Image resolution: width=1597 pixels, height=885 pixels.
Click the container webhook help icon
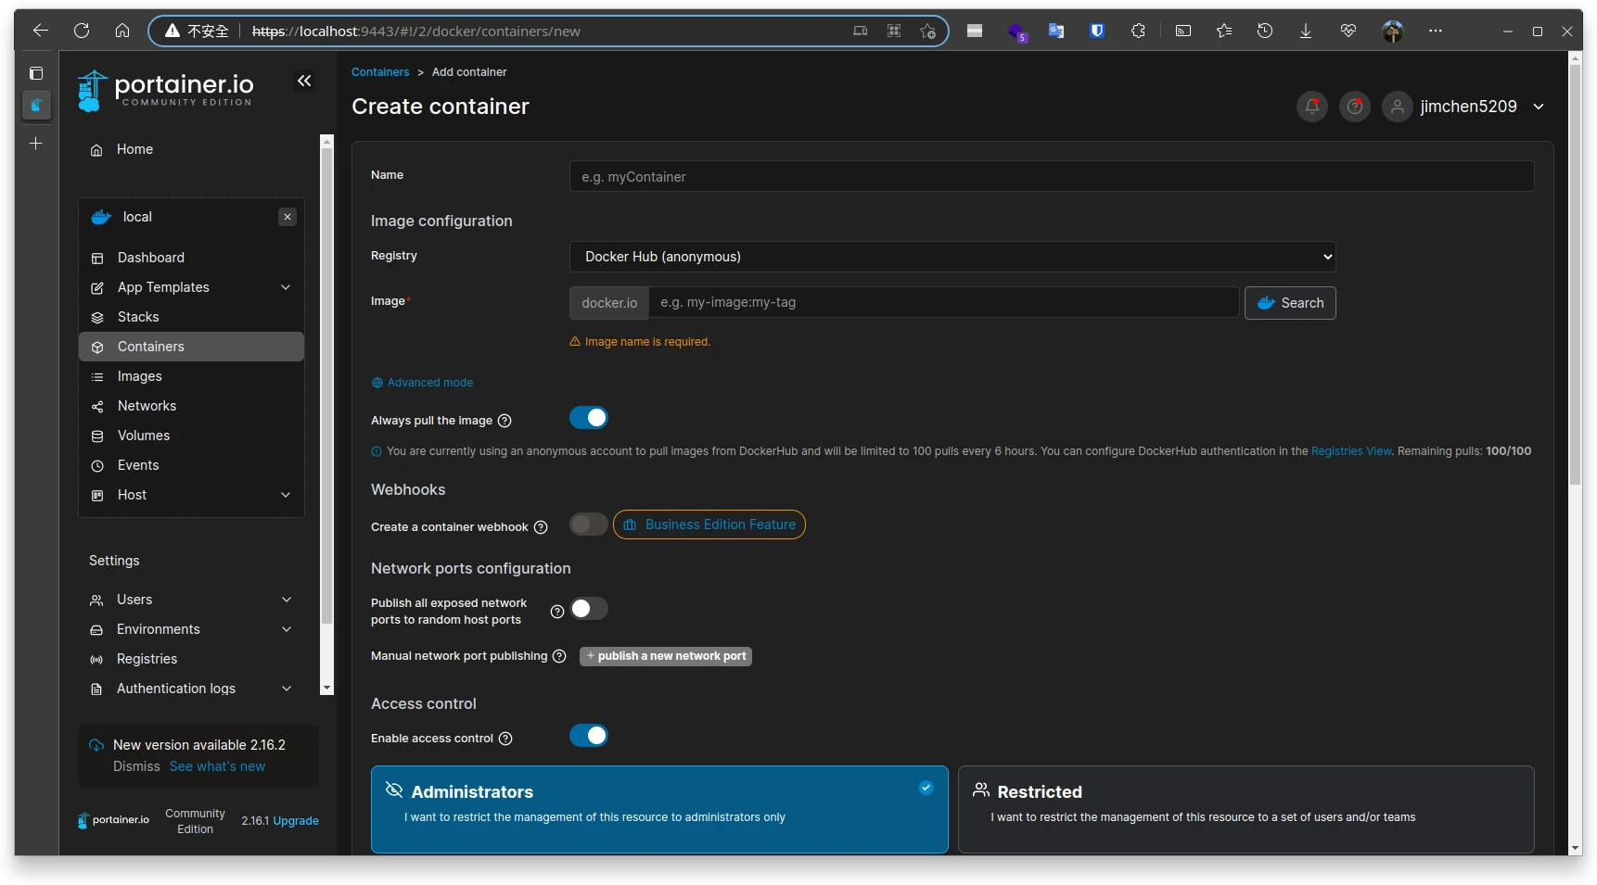(x=541, y=527)
